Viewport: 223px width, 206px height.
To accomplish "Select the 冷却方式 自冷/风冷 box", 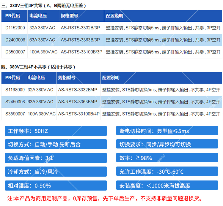I will pyautogui.click(x=56, y=172).
